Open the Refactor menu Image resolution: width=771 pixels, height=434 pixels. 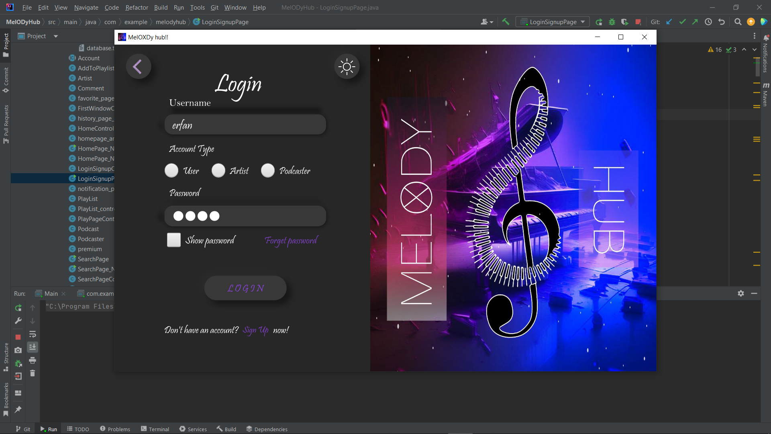(x=137, y=7)
